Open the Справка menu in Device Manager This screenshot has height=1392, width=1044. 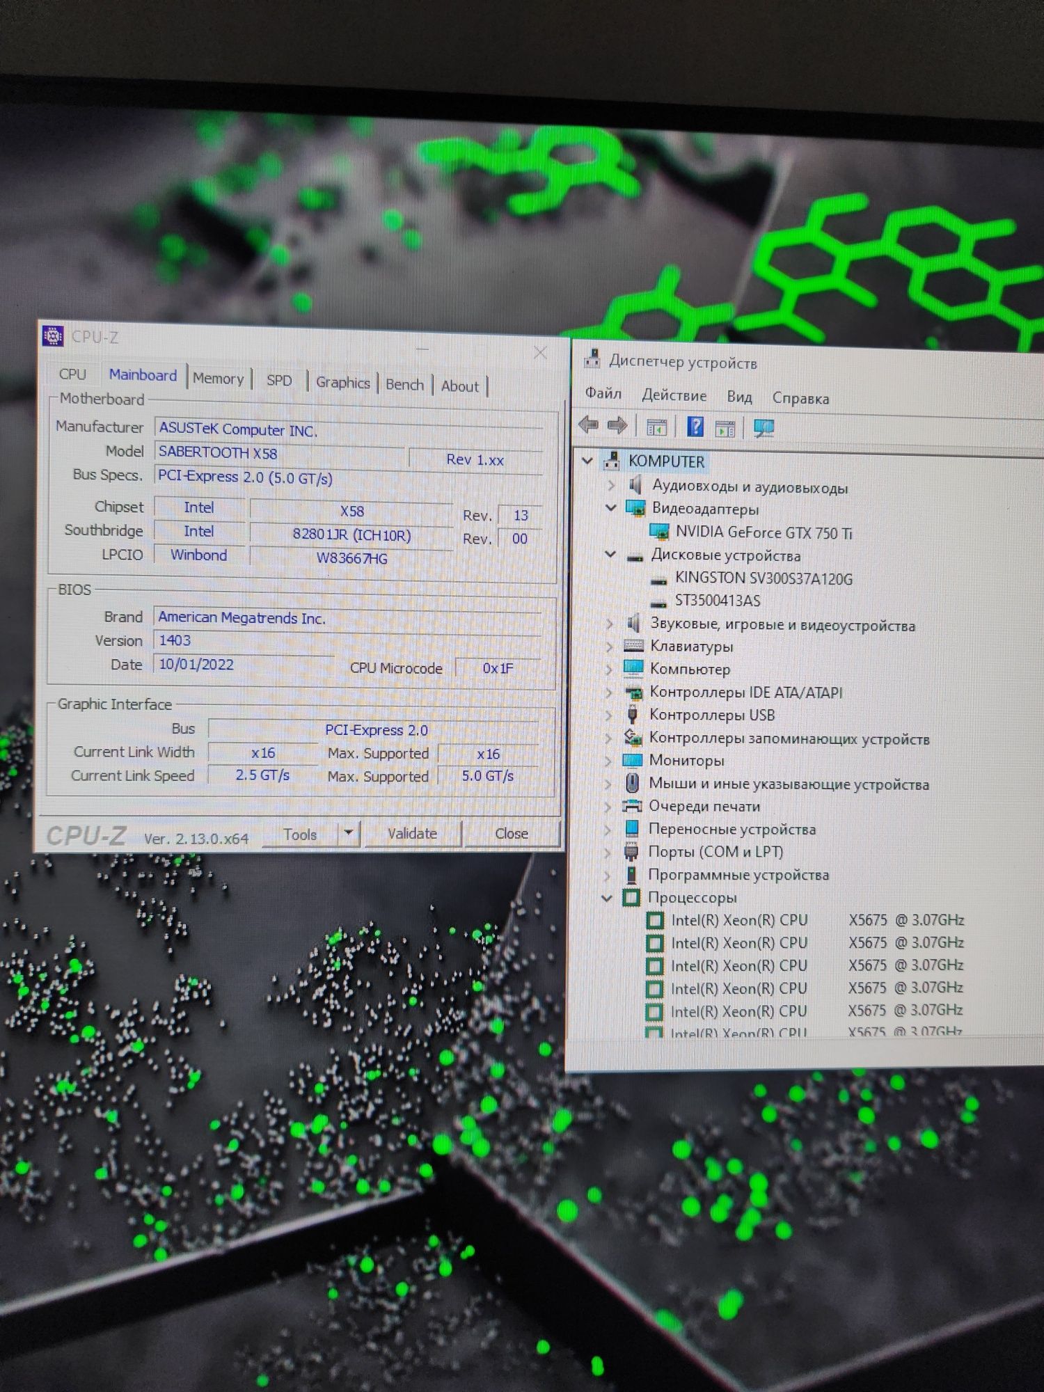click(800, 398)
